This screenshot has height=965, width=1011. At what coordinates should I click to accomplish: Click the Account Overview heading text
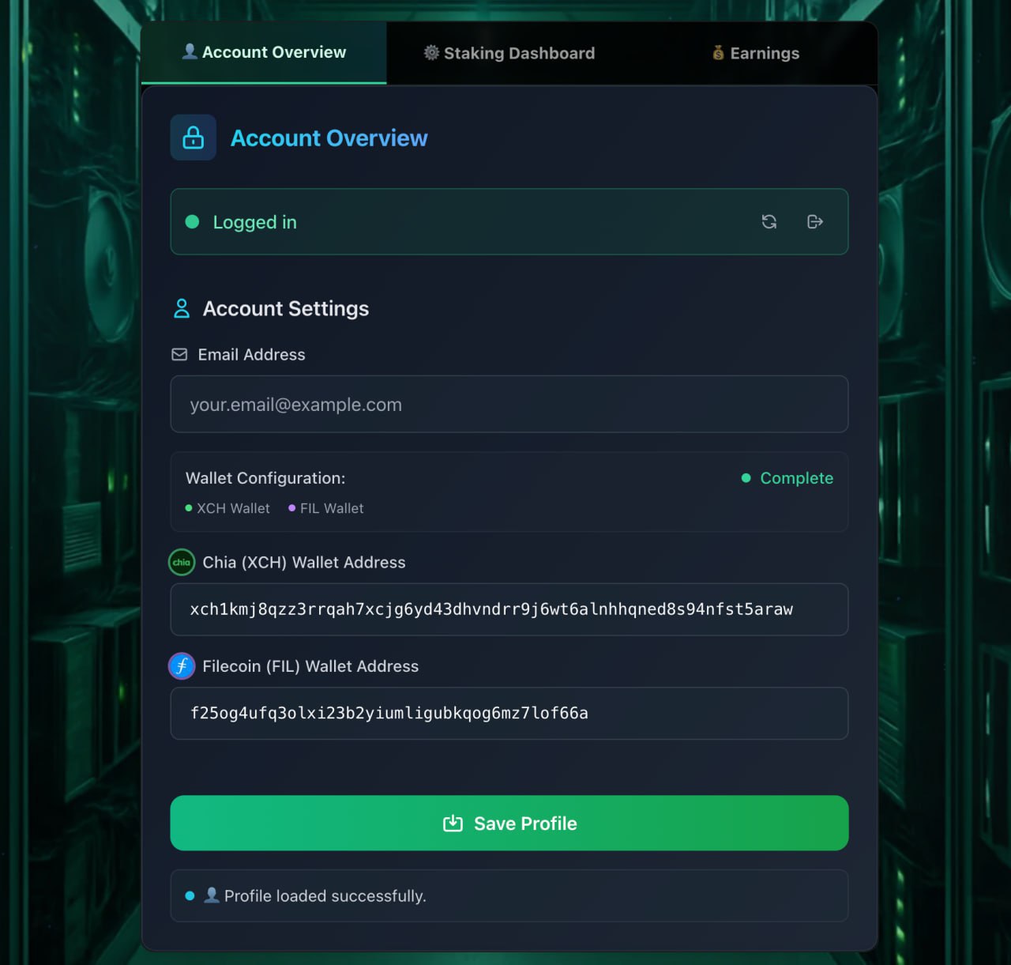tap(329, 138)
